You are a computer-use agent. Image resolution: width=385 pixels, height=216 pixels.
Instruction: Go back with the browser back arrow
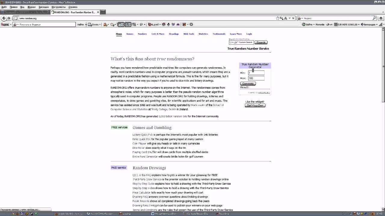click(x=4, y=18)
